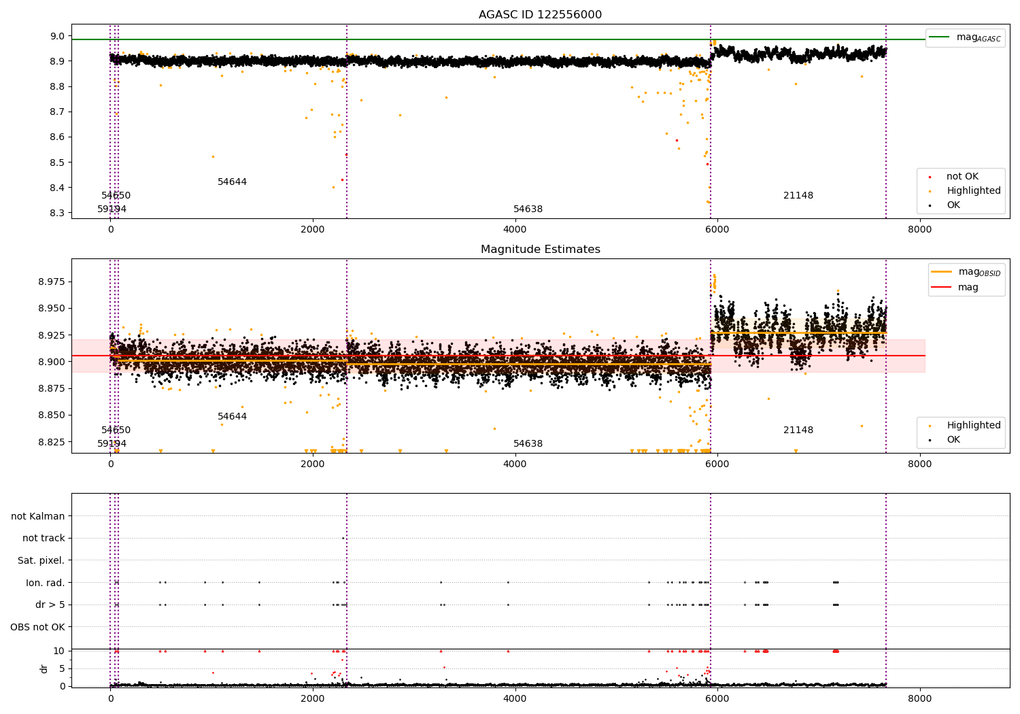This screenshot has width=1020, height=714.
Task: Click the '8.900' y-axis tick label
Action: click(x=52, y=362)
